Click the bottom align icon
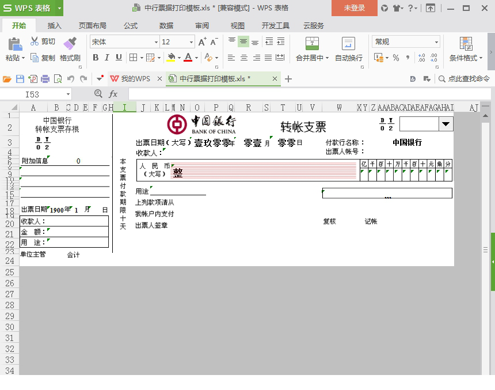 coord(255,41)
